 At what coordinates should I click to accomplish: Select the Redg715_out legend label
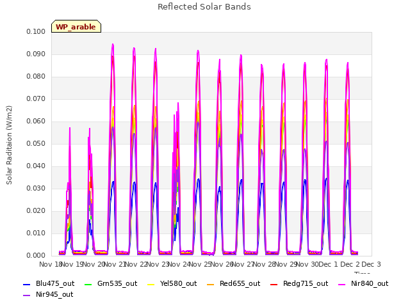(306, 283)
